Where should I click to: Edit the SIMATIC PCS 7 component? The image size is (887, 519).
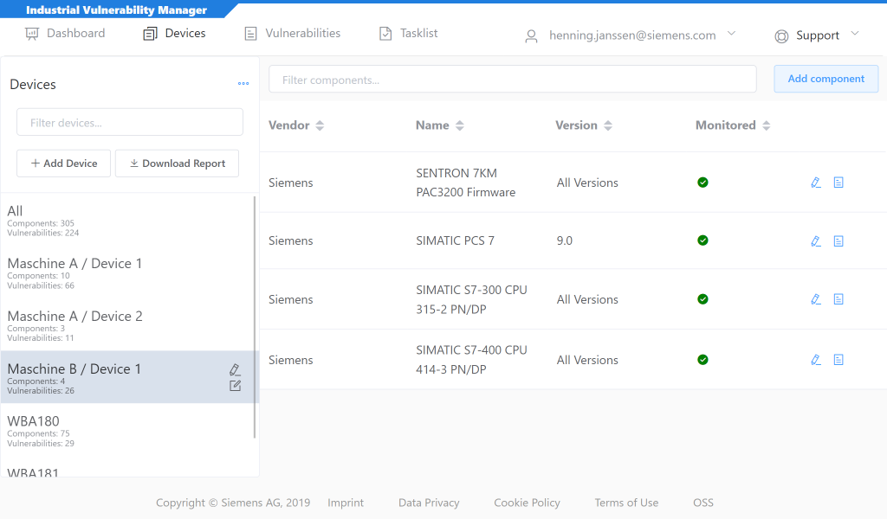point(816,241)
